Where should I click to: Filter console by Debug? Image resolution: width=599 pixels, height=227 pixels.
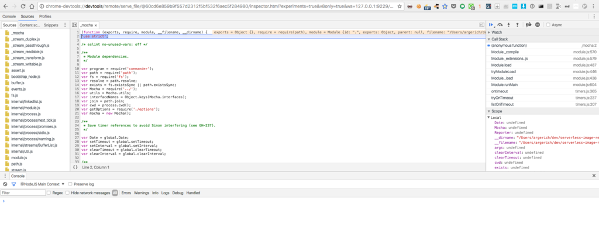tap(178, 193)
